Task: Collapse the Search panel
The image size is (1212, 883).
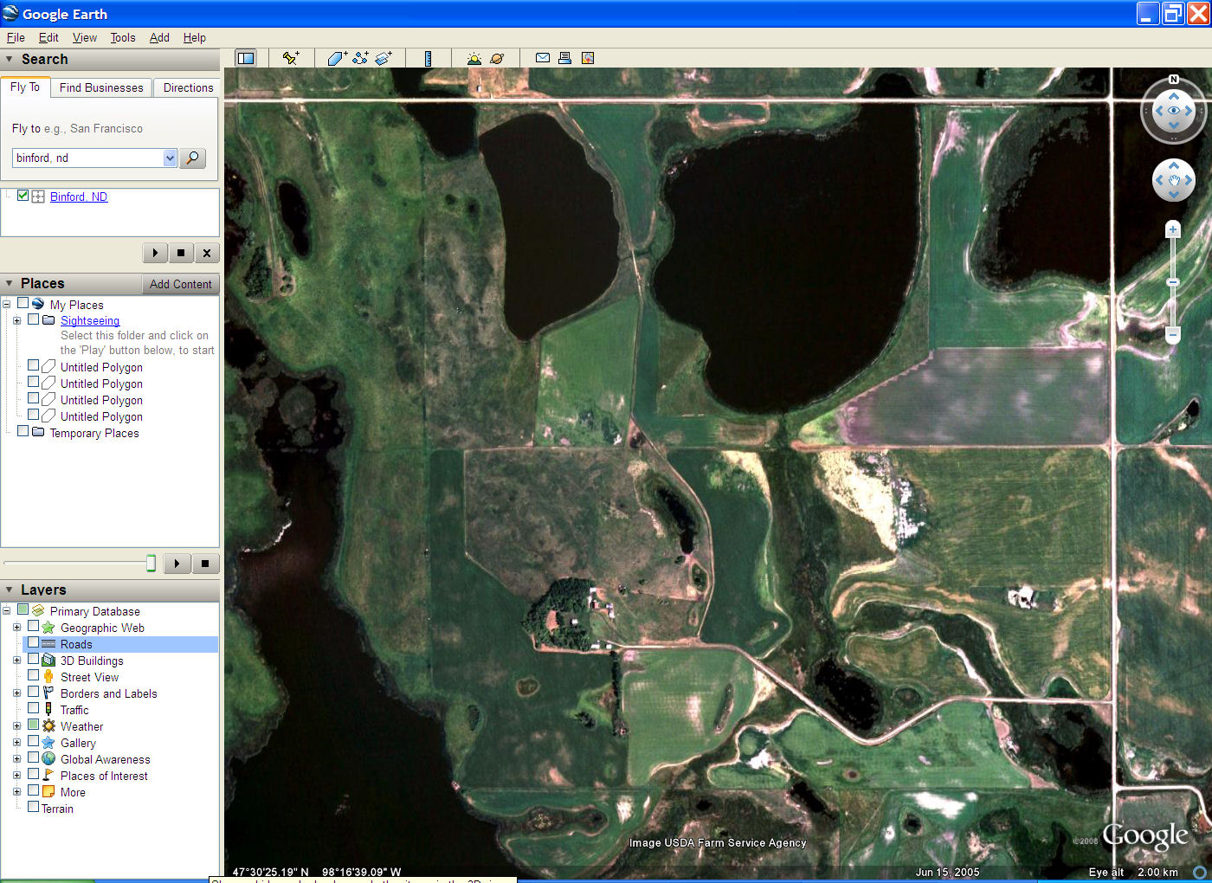Action: coord(10,59)
